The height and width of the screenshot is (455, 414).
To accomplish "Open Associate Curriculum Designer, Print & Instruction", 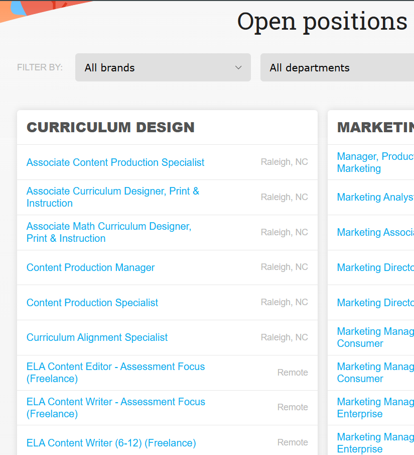I will (x=113, y=197).
